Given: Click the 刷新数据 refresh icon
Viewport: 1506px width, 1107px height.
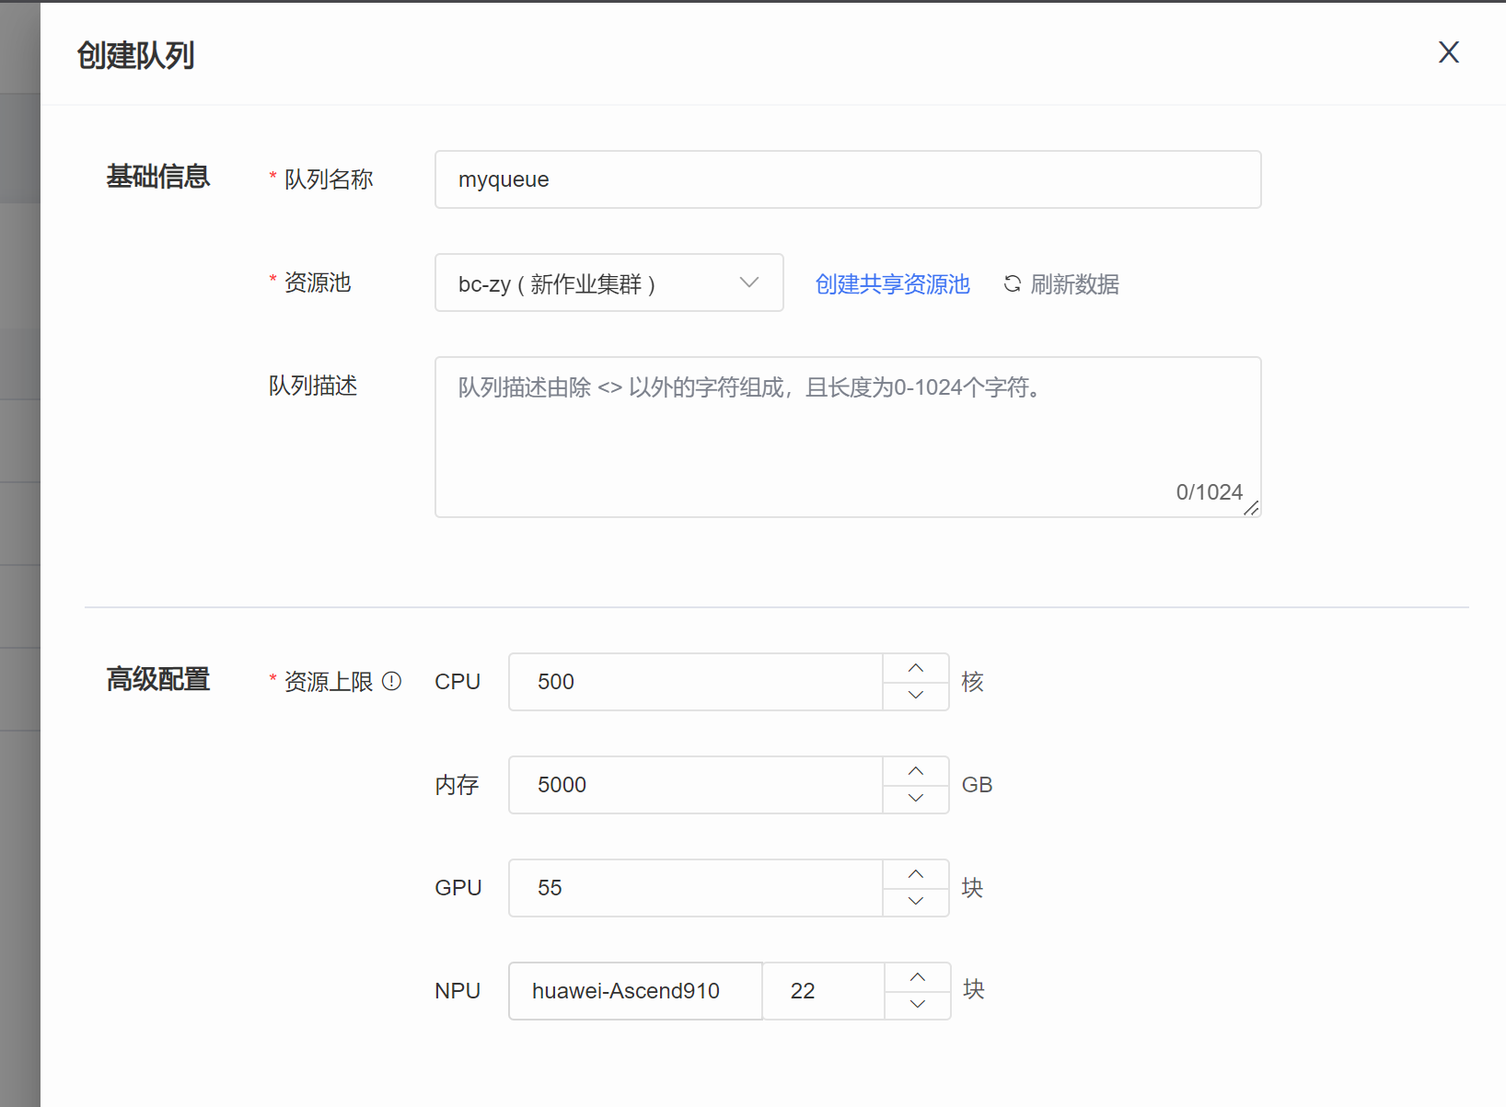Looking at the screenshot, I should tap(1013, 283).
